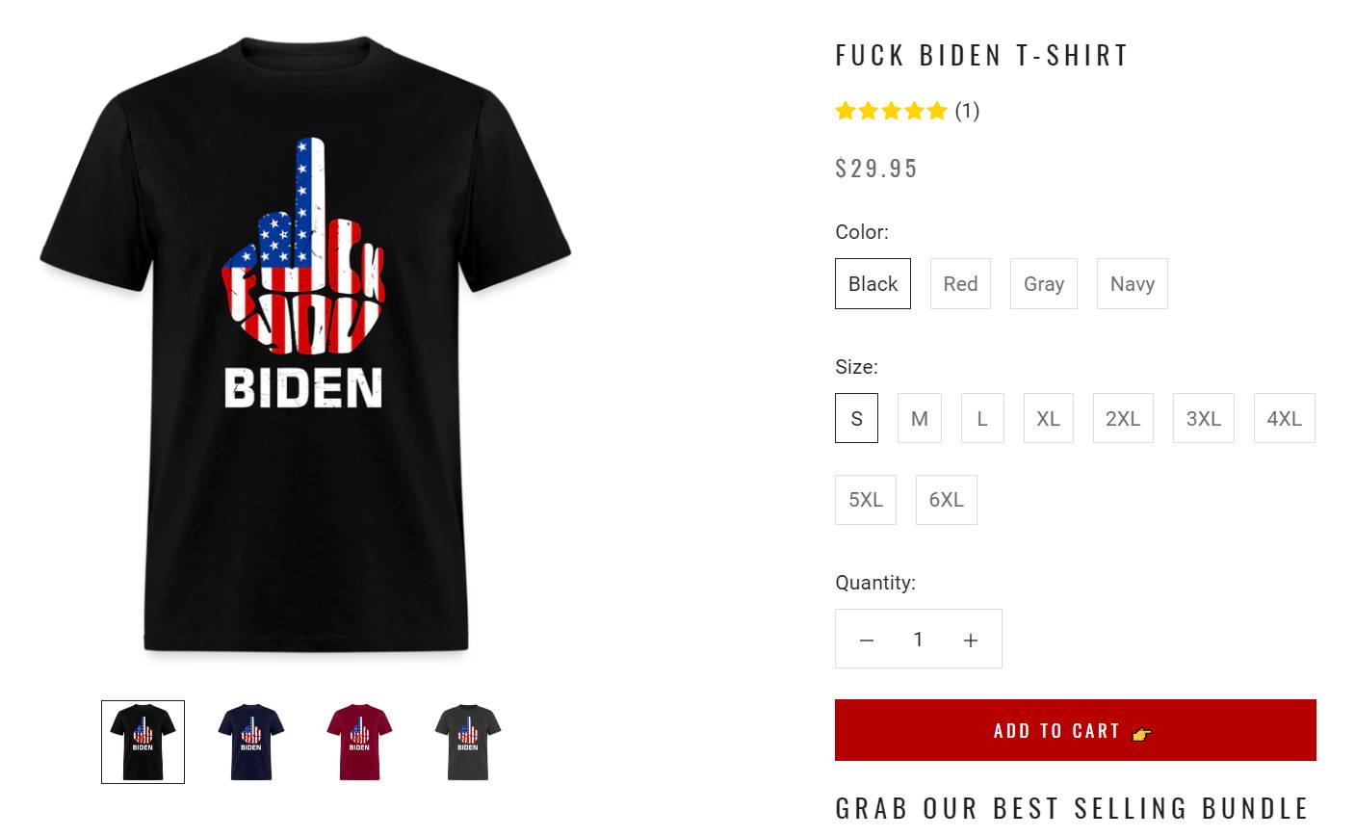Choose the Gray color option
The height and width of the screenshot is (837, 1355).
pos(1044,283)
